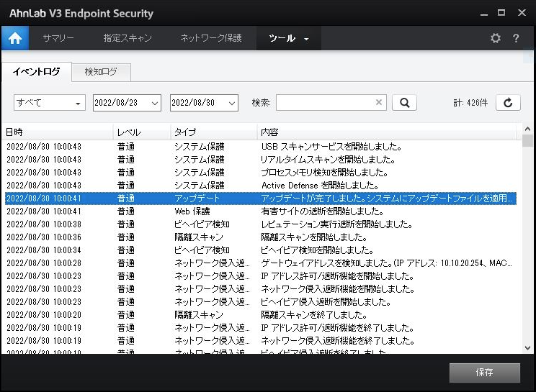This screenshot has height=392, width=536.
Task: Close the AhnLab V3 window
Action: click(522, 13)
